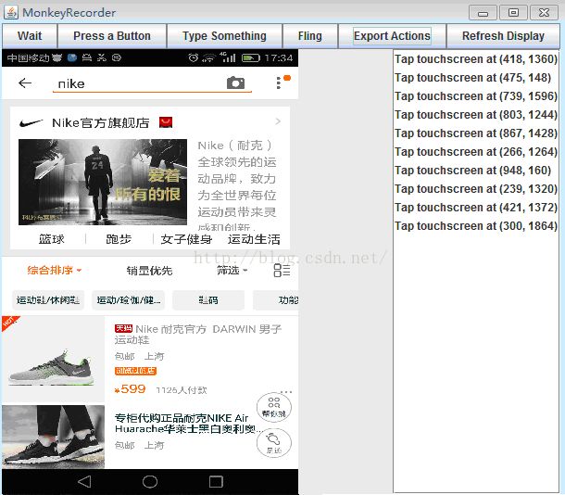Select the 运动生活 category
This screenshot has width=565, height=495.
point(254,239)
